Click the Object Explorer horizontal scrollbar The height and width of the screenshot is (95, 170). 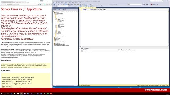pyautogui.click(x=65, y=85)
